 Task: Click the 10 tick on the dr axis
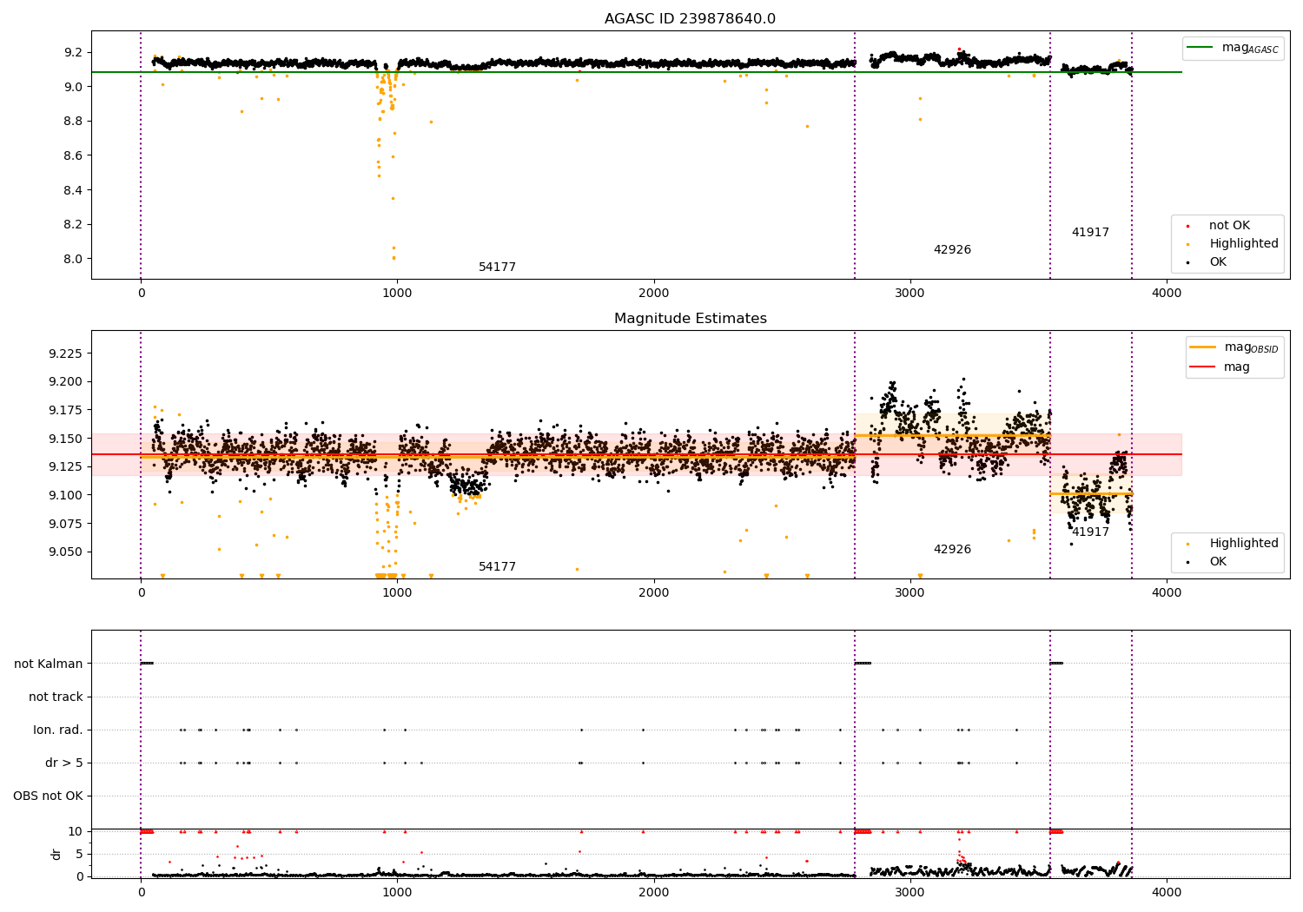pos(76,831)
